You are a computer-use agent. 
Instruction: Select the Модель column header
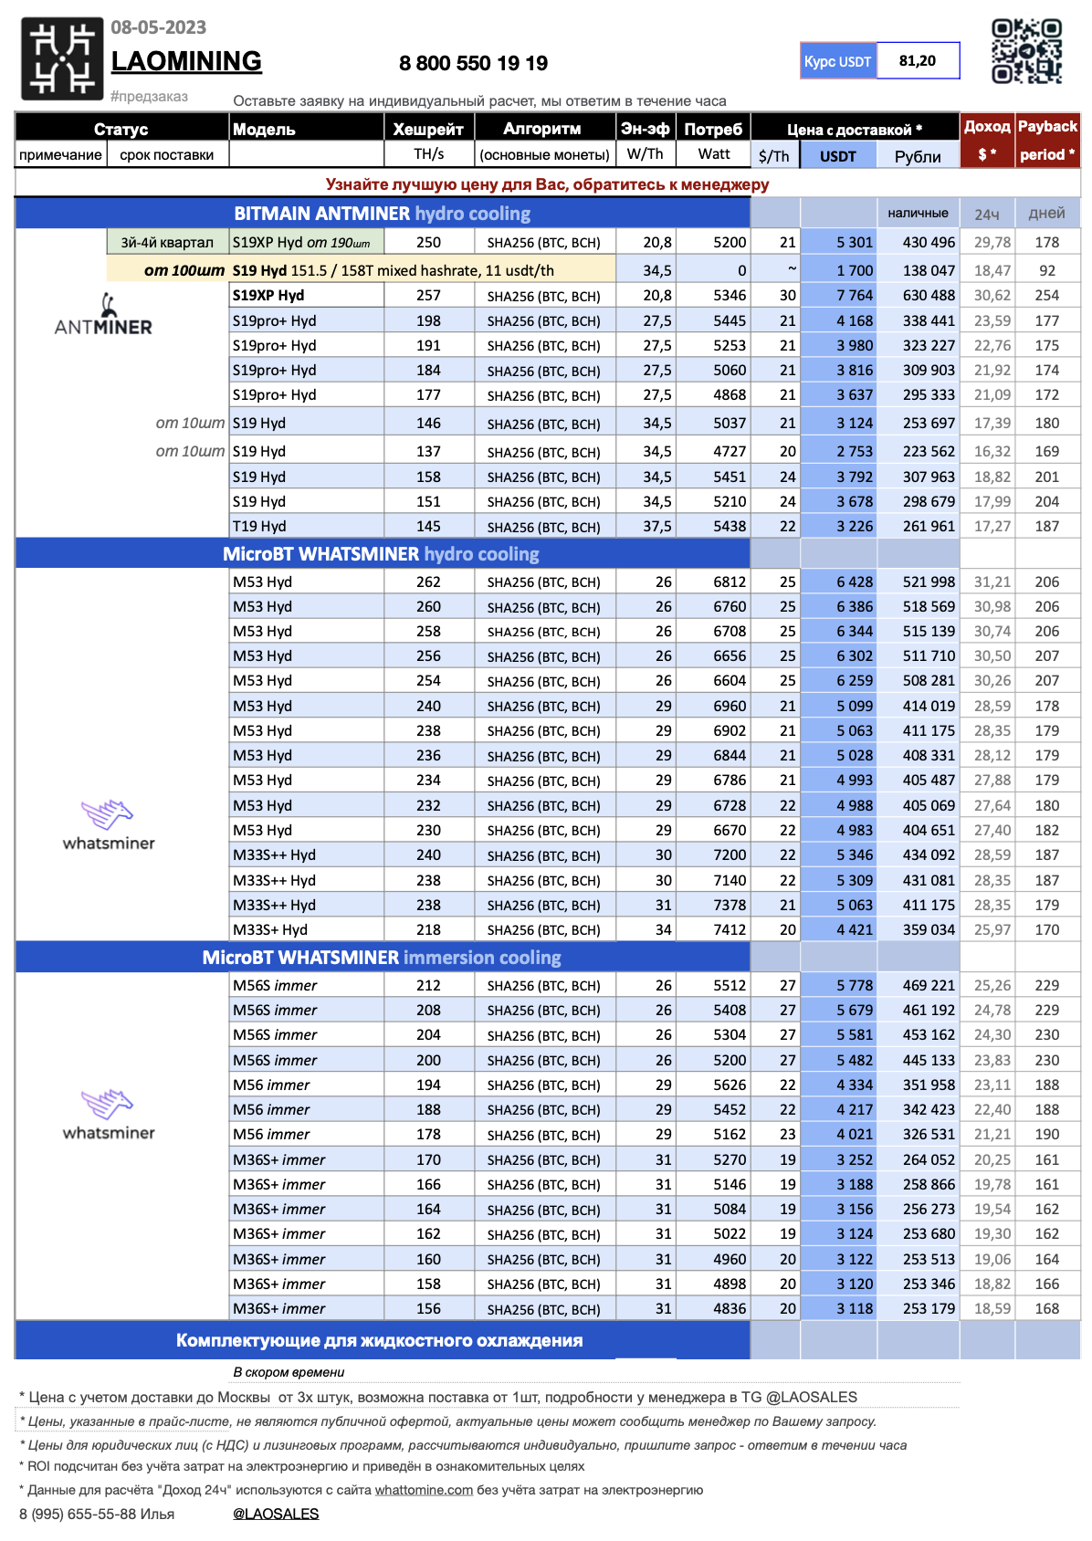(306, 129)
